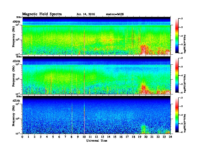The image size is (203, 157).
Task: Click the dH/dt spectrogram plot
Action: pyautogui.click(x=96, y=36)
